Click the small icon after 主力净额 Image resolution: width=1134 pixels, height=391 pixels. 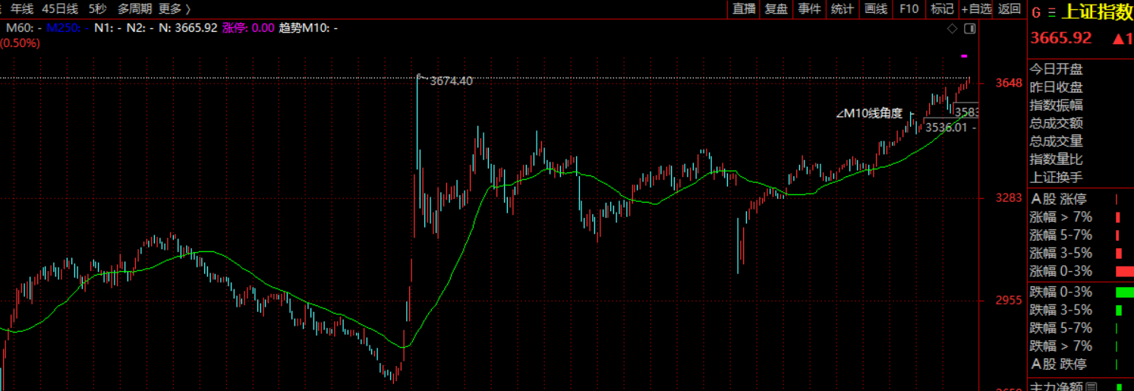click(1091, 386)
